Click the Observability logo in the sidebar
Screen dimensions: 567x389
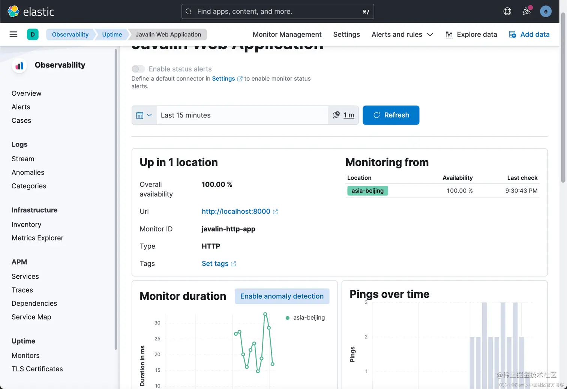tap(19, 66)
